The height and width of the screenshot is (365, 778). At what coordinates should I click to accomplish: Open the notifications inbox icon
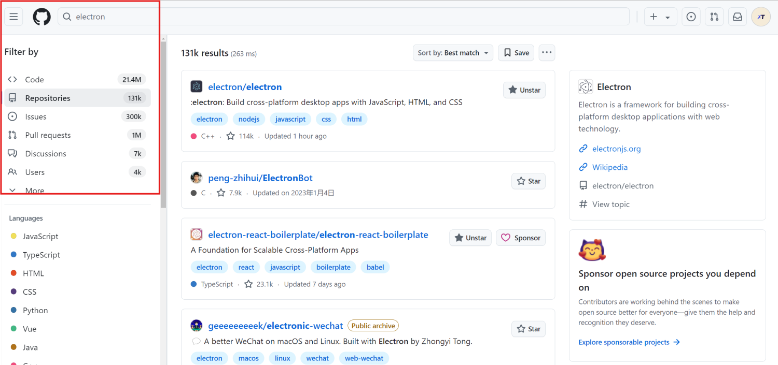[737, 17]
